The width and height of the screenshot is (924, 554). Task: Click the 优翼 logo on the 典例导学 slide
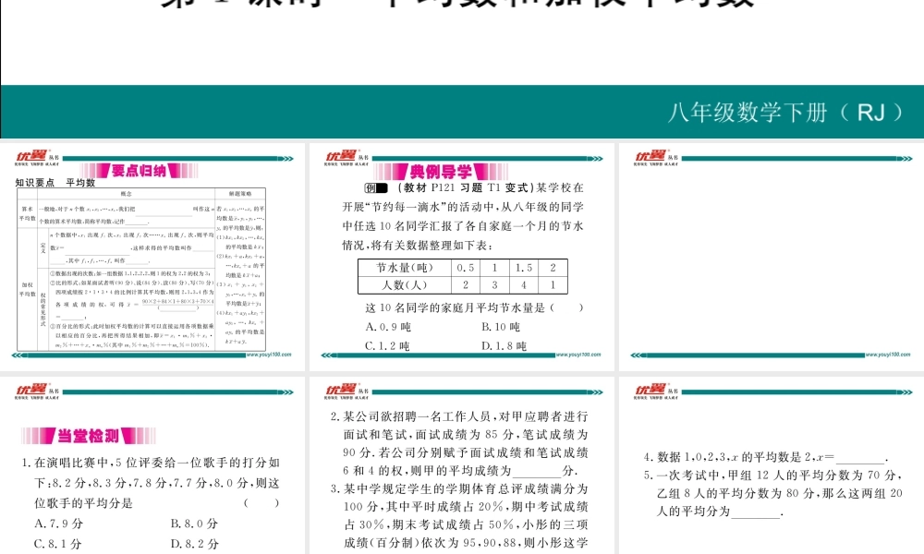341,157
